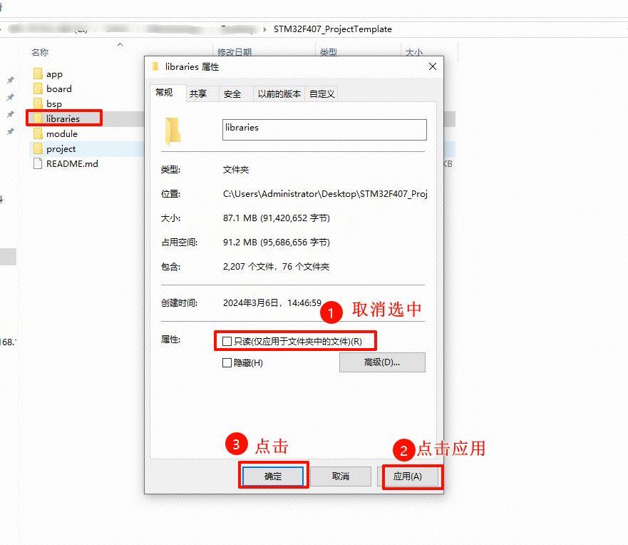This screenshot has height=545, width=628.
Task: Uncheck the read-only attribute checkbox
Action: [227, 342]
